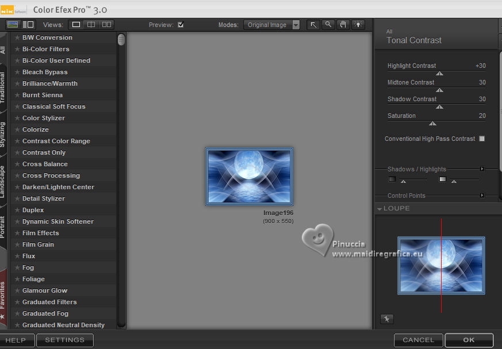Adjust the Saturation slider handle
Image resolution: width=502 pixels, height=349 pixels.
432,124
